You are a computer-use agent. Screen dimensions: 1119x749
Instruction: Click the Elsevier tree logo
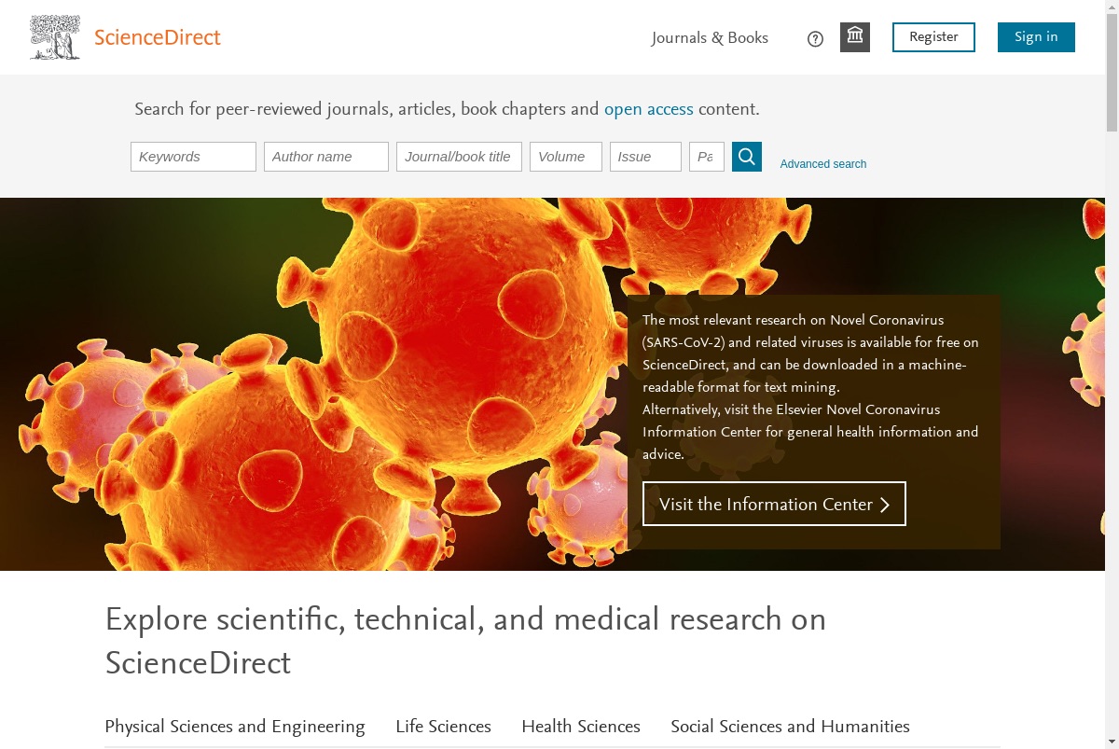coord(55,37)
